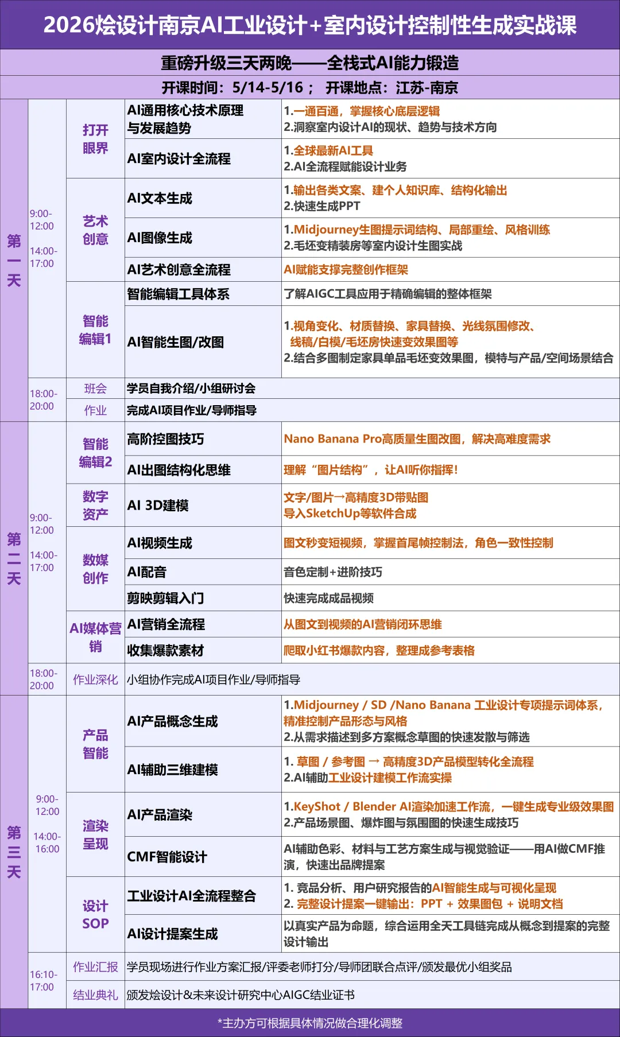Image resolution: width=620 pixels, height=1037 pixels.
Task: Click the subtitle '重磅升级三天两晚——全栈式AI能力锻造'
Action: point(310,63)
